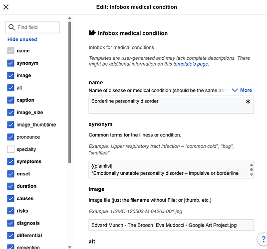
Task: Toggle the Hide unused fields link
Action: [x=22, y=39]
